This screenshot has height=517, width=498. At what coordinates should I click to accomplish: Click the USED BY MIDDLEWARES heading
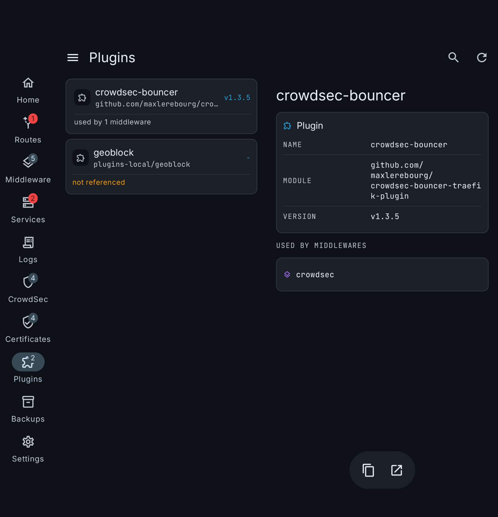(x=321, y=245)
